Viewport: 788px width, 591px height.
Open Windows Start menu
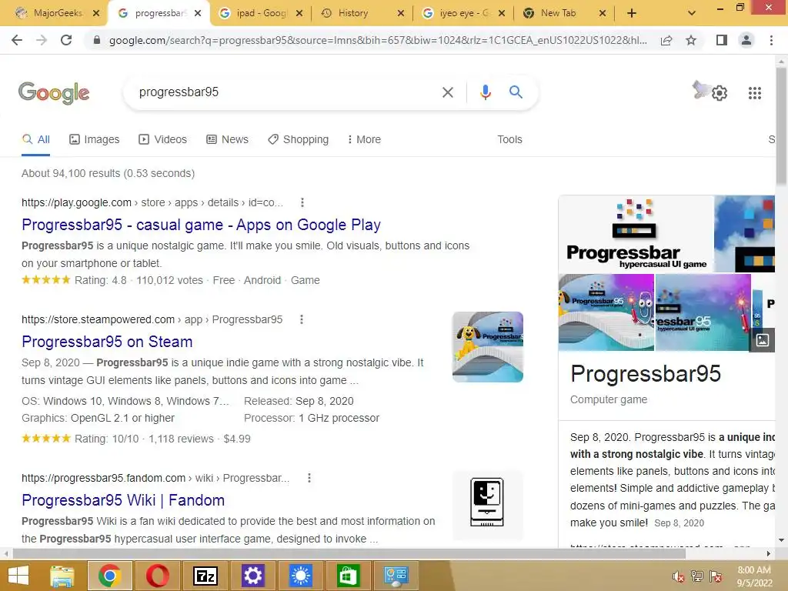tap(18, 576)
